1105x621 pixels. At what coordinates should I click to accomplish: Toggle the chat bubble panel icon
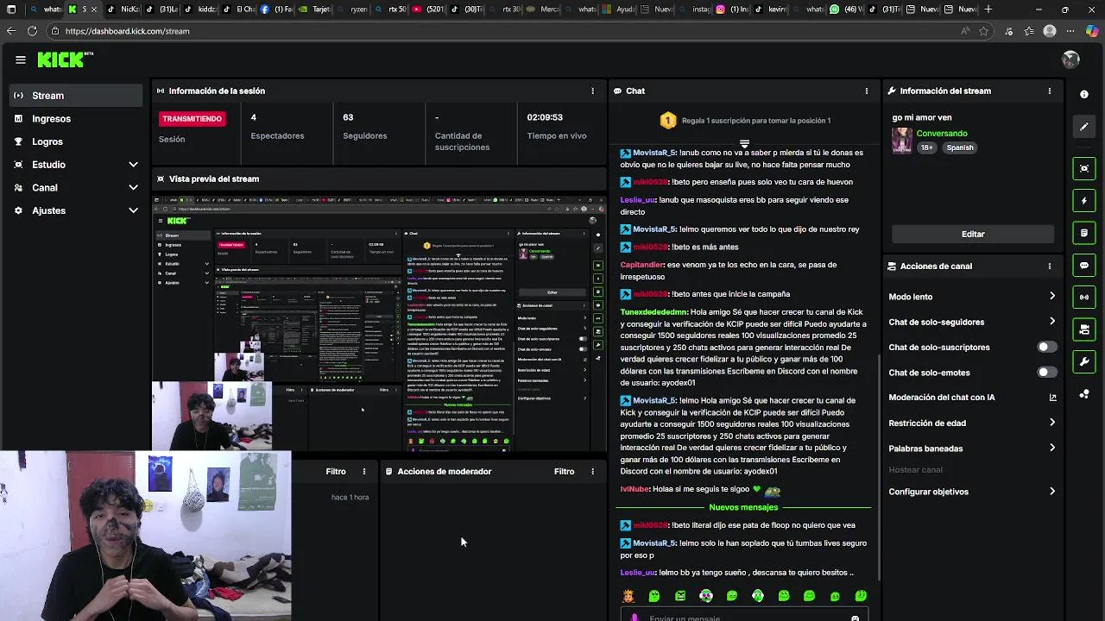pos(1084,266)
